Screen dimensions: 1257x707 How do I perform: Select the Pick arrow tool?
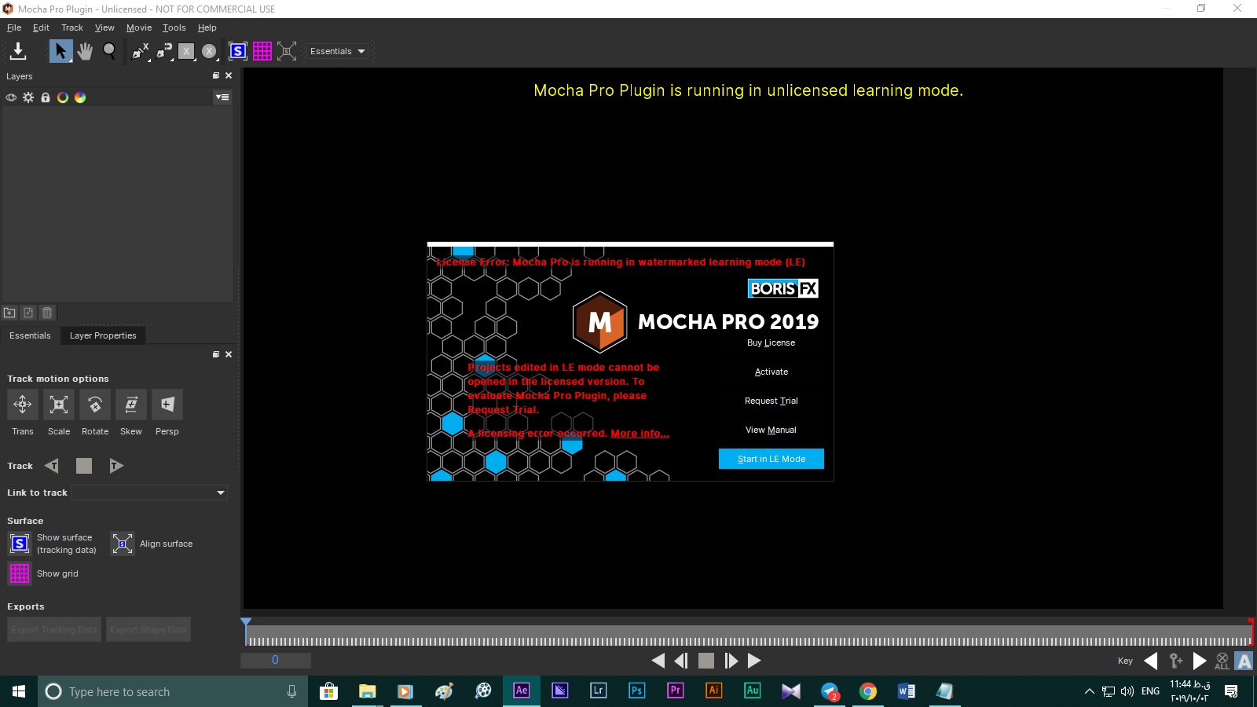pyautogui.click(x=60, y=51)
